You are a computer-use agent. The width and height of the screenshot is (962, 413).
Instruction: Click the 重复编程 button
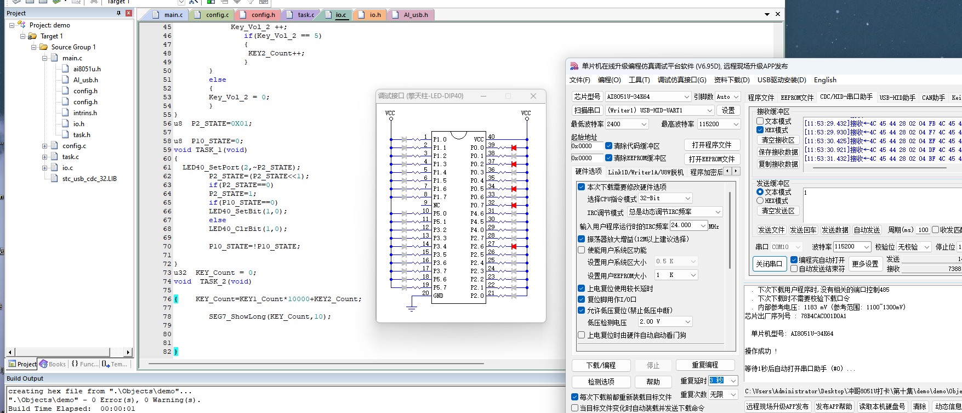pos(705,365)
